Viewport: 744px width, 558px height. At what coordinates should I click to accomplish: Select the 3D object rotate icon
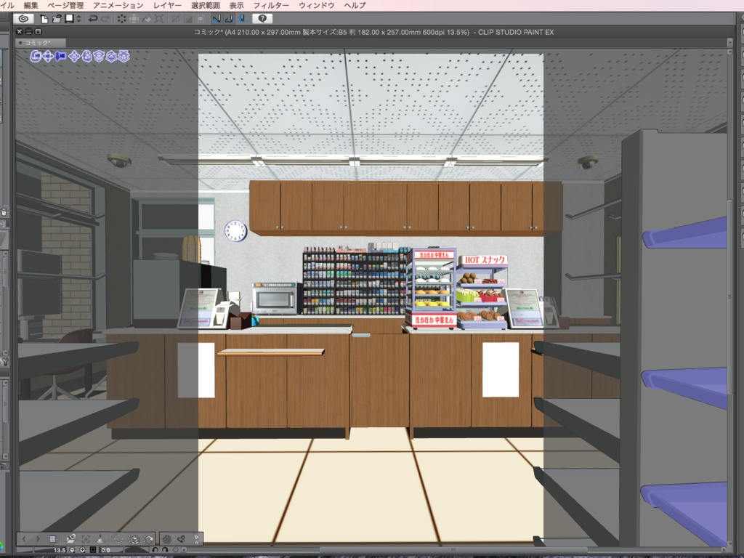coord(99,58)
